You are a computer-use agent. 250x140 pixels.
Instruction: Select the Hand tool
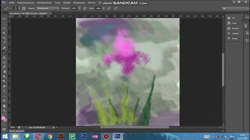4,106
